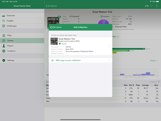Click the plus circle icon to add copy
The width and height of the screenshot is (161, 121).
(52, 61)
